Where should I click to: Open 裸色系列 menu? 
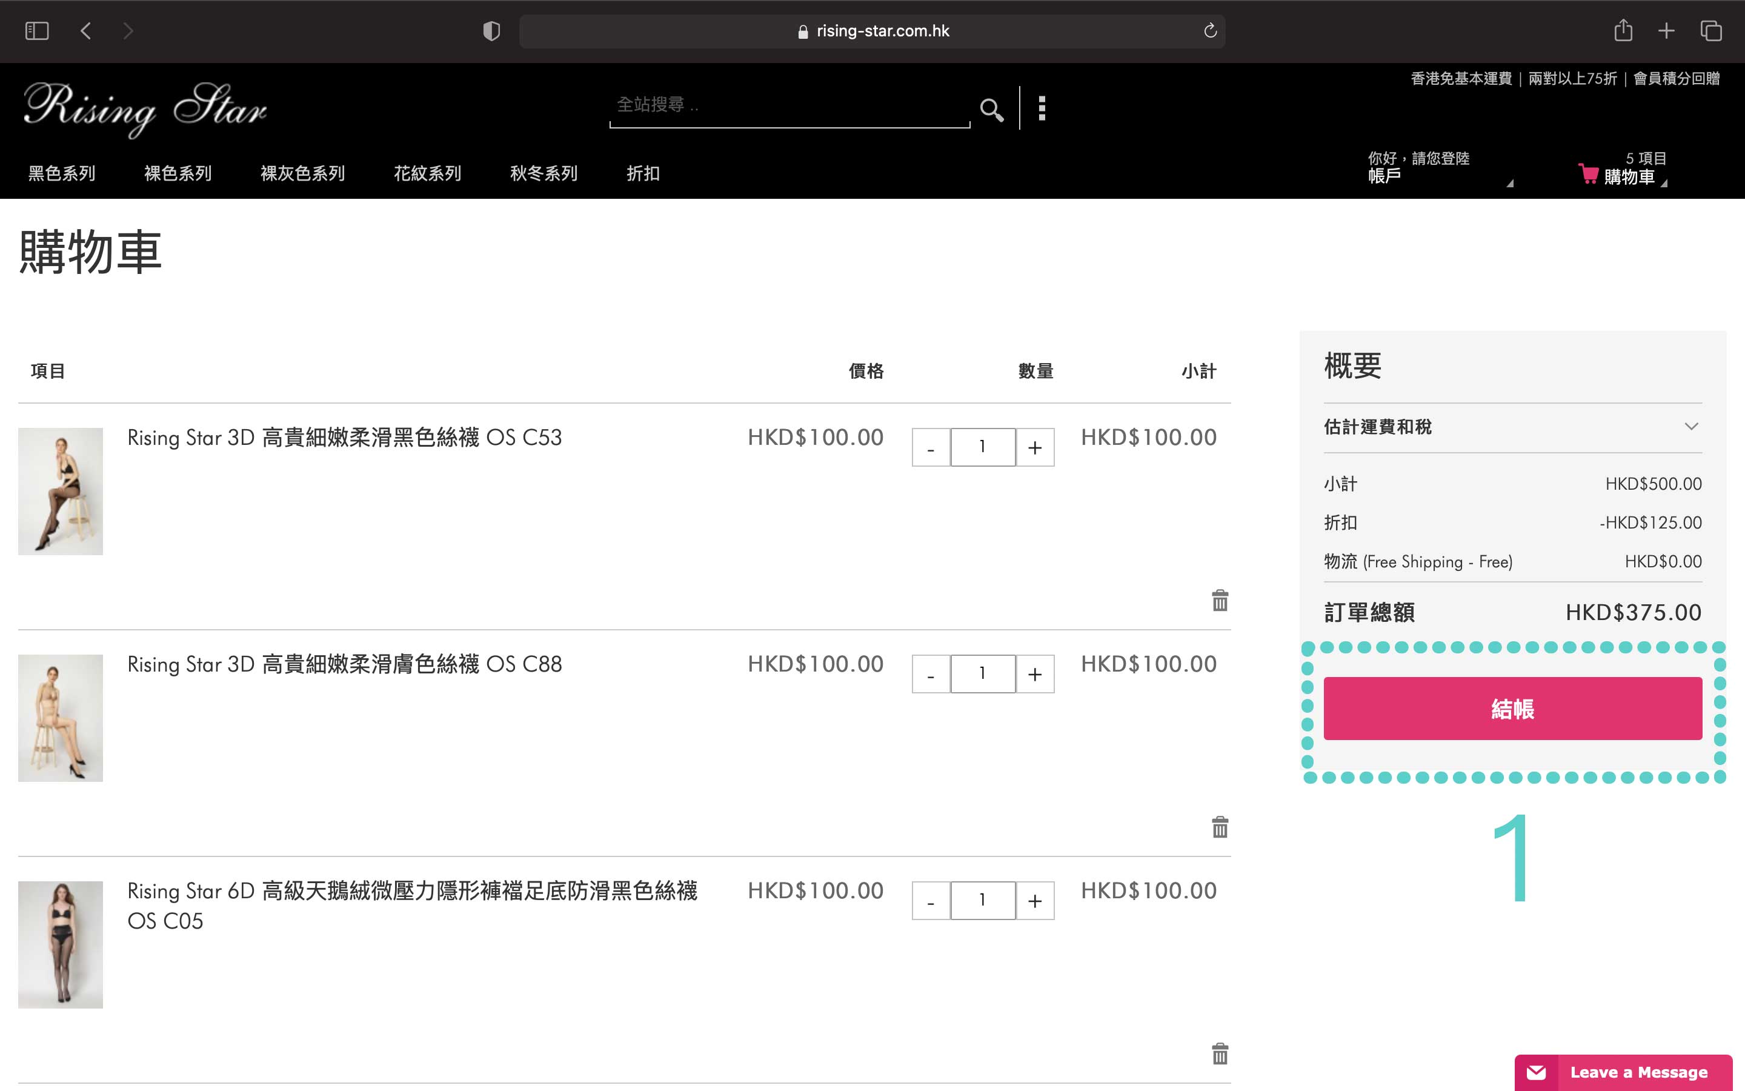(x=178, y=173)
